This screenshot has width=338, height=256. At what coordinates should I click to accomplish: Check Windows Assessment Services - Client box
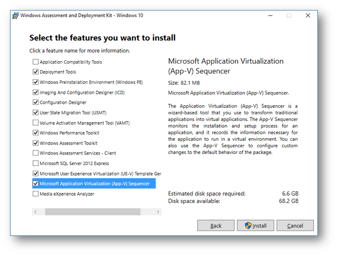[35, 153]
